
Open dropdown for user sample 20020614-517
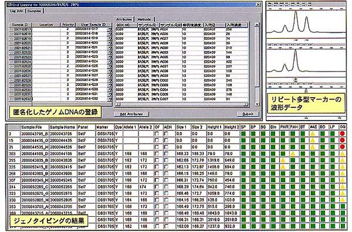point(110,29)
